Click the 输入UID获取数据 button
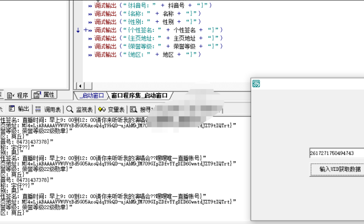This screenshot has height=224, width=364. (x=337, y=169)
